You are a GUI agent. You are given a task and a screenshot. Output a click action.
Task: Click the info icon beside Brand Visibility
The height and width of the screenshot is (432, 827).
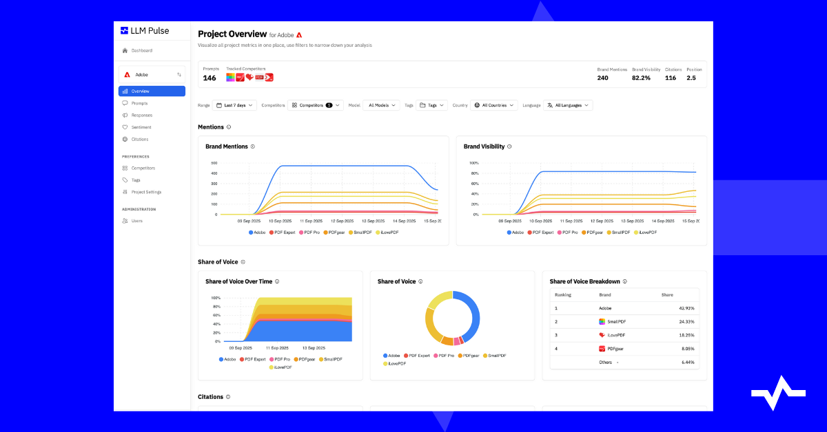pos(509,147)
